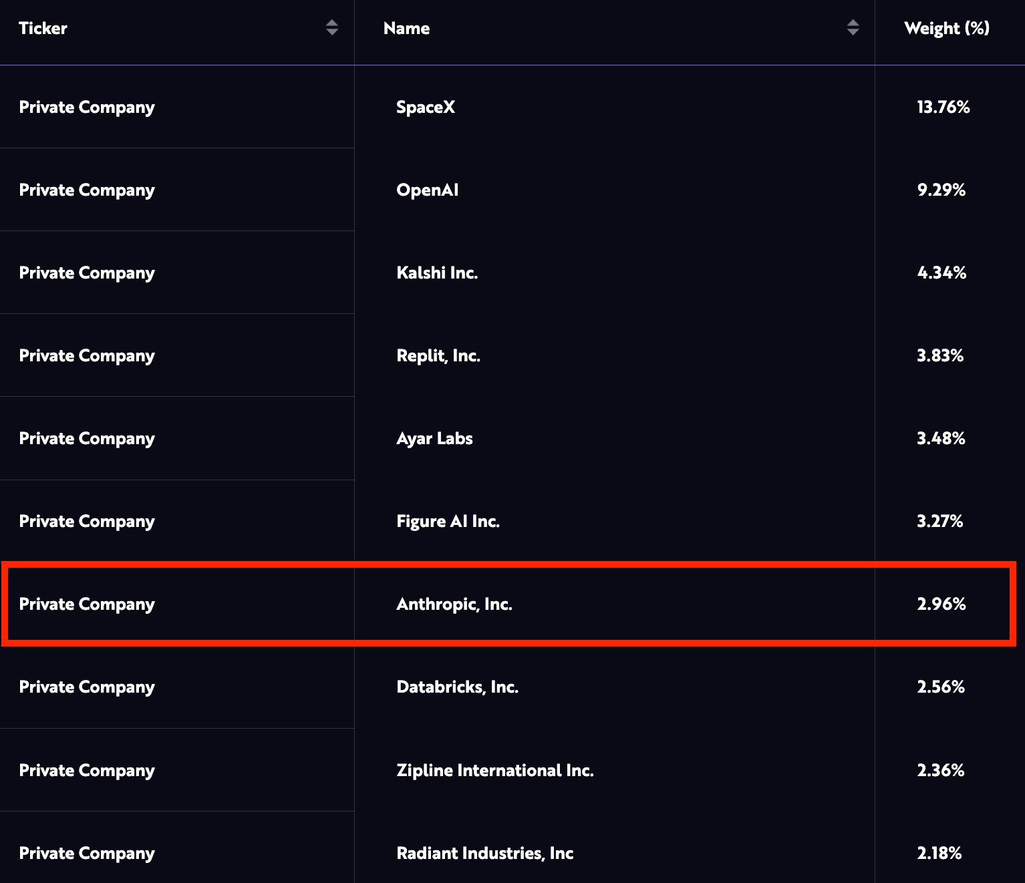Click Private Company ticker in Anthropic row
1025x883 pixels.
pyautogui.click(x=87, y=604)
